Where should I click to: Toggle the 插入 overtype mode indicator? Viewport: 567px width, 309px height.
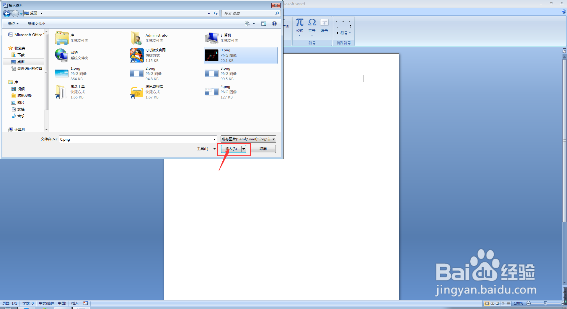click(75, 303)
